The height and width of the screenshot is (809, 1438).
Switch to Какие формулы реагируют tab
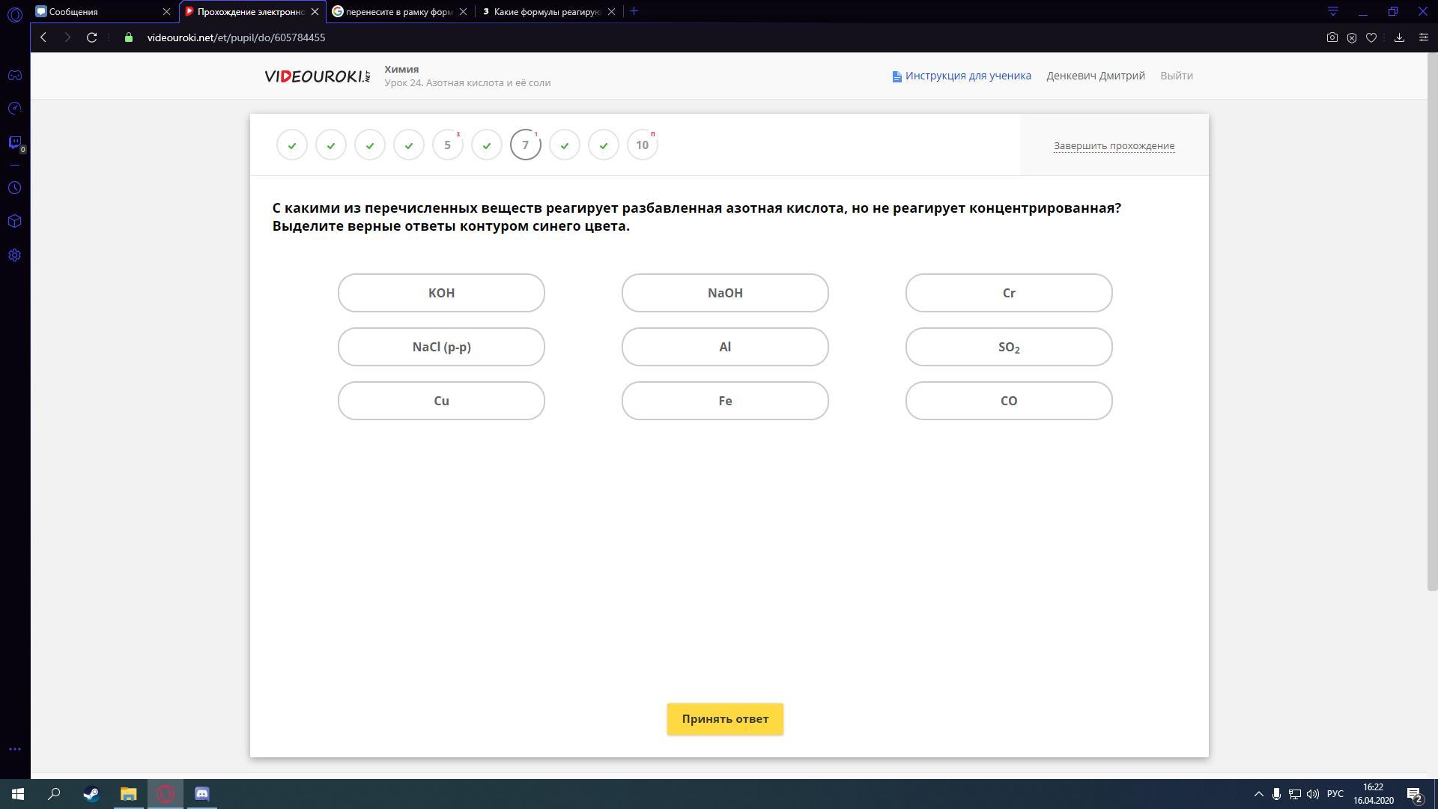[549, 12]
